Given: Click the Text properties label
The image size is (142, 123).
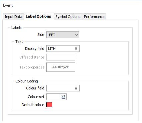Looking at the screenshot, I should [32, 67].
